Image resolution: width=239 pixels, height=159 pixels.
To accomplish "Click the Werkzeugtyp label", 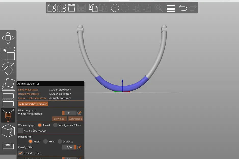I will click(26, 125).
